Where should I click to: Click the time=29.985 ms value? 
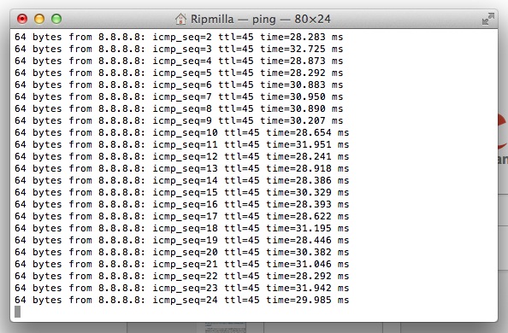[308, 300]
